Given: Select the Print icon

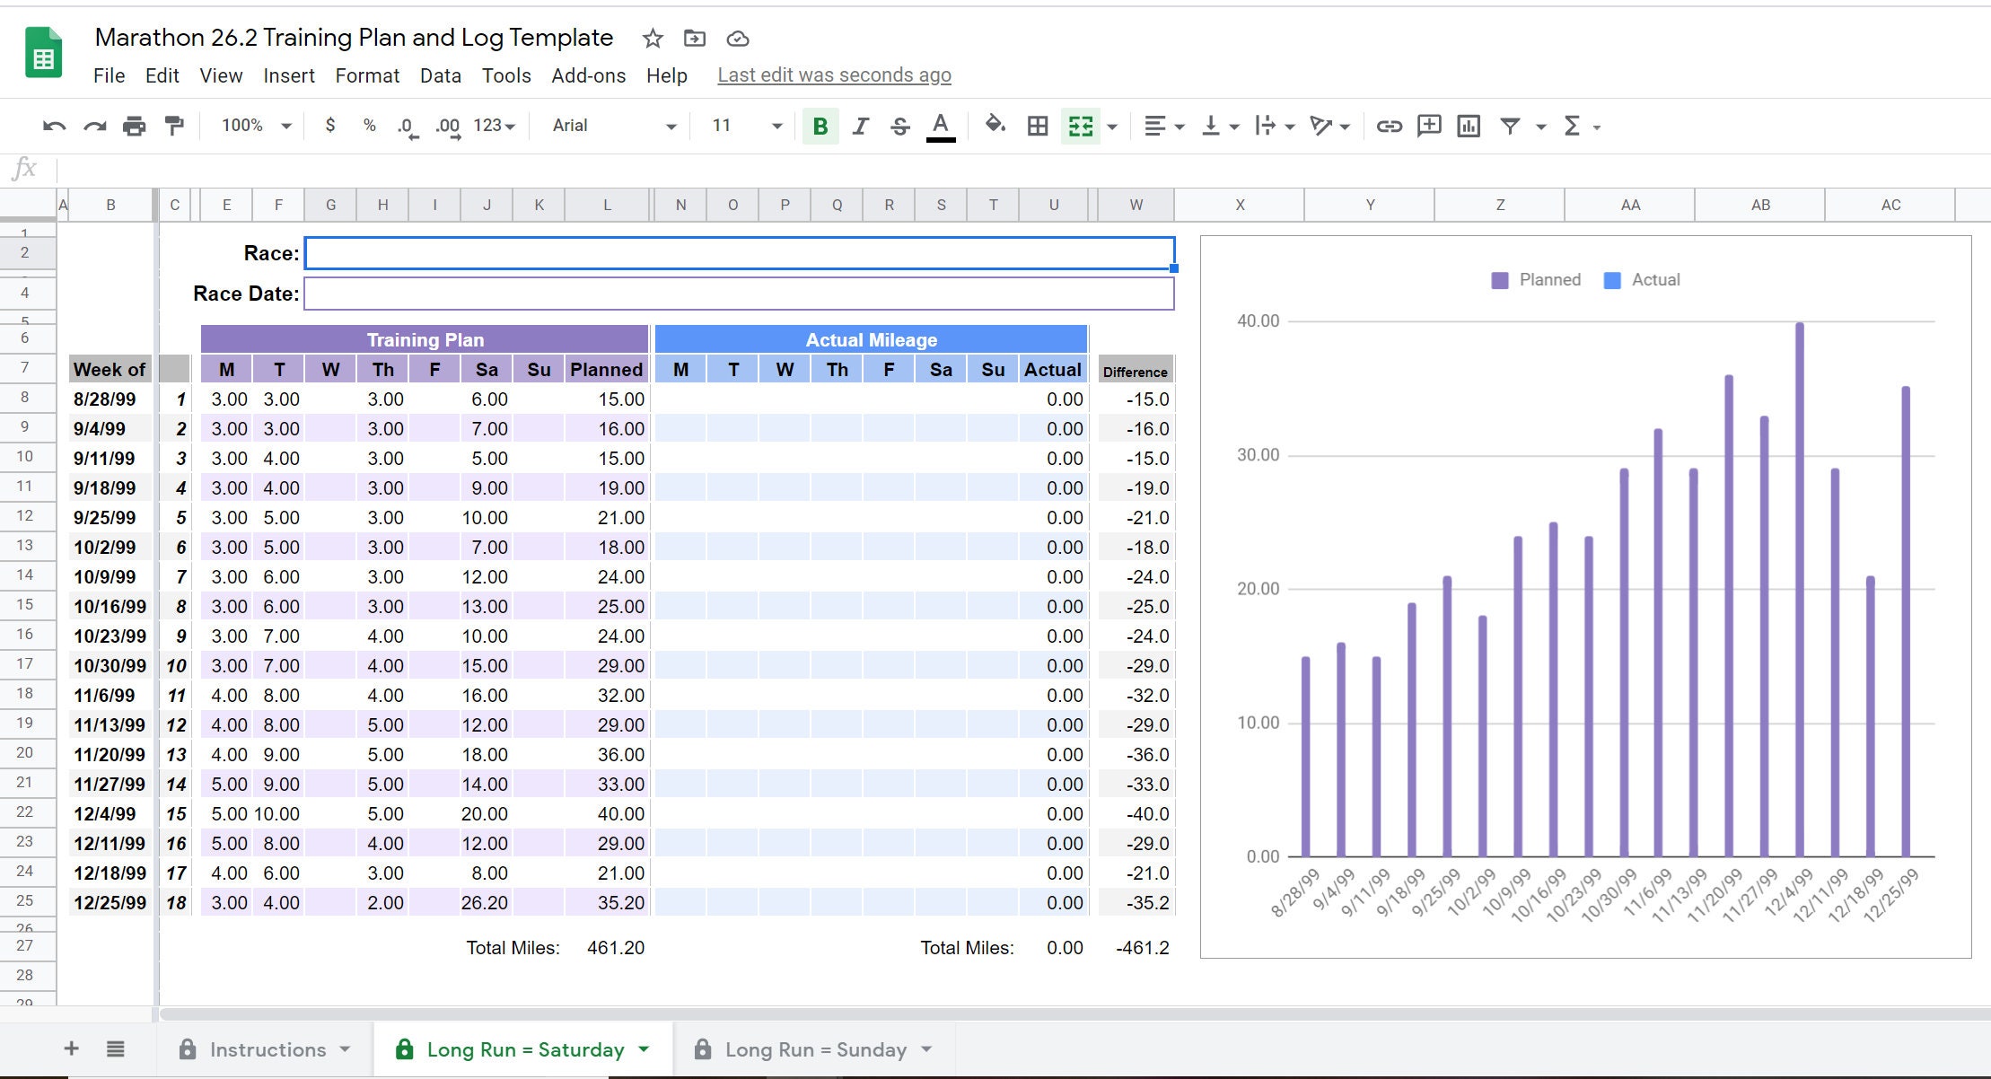Looking at the screenshot, I should pos(136,126).
